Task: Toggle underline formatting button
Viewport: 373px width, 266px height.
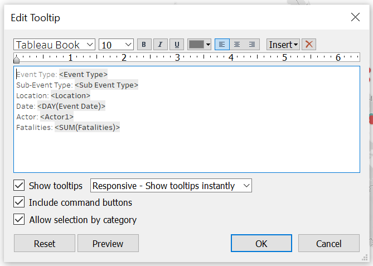Action: coord(177,45)
